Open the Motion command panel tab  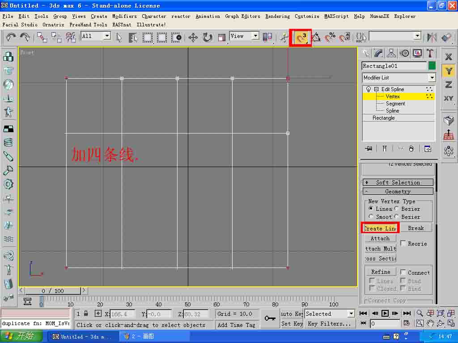[404, 53]
